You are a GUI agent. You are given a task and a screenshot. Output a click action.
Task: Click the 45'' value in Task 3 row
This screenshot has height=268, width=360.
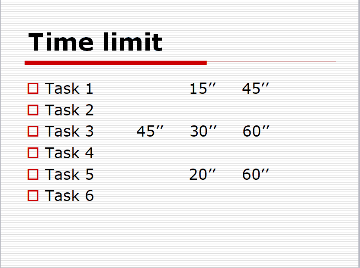pyautogui.click(x=150, y=131)
